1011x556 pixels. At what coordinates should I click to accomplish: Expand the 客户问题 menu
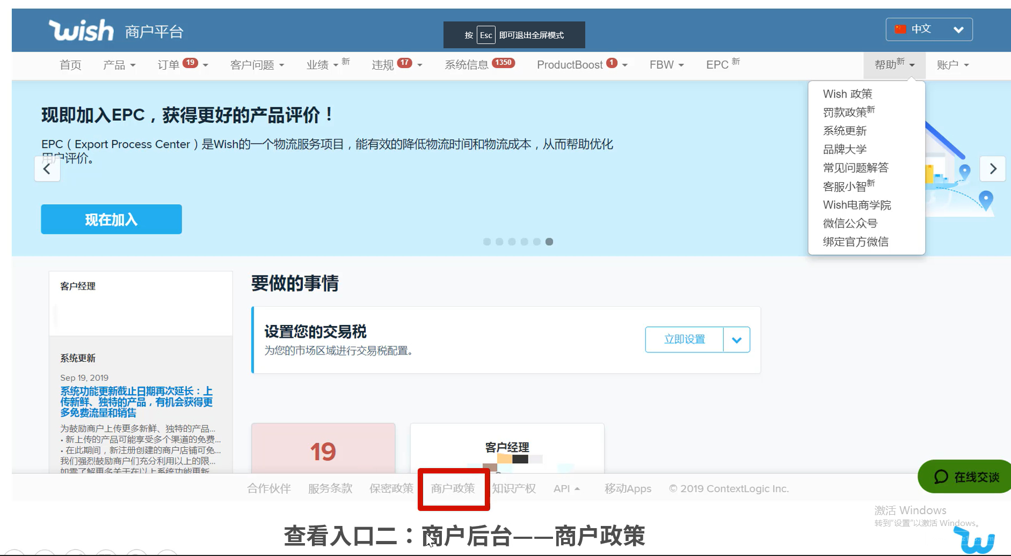point(257,65)
